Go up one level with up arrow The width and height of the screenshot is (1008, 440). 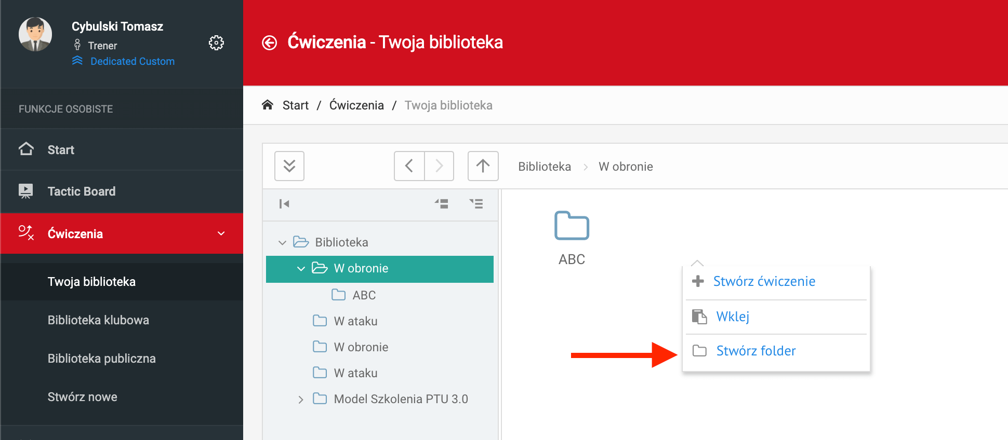(483, 166)
